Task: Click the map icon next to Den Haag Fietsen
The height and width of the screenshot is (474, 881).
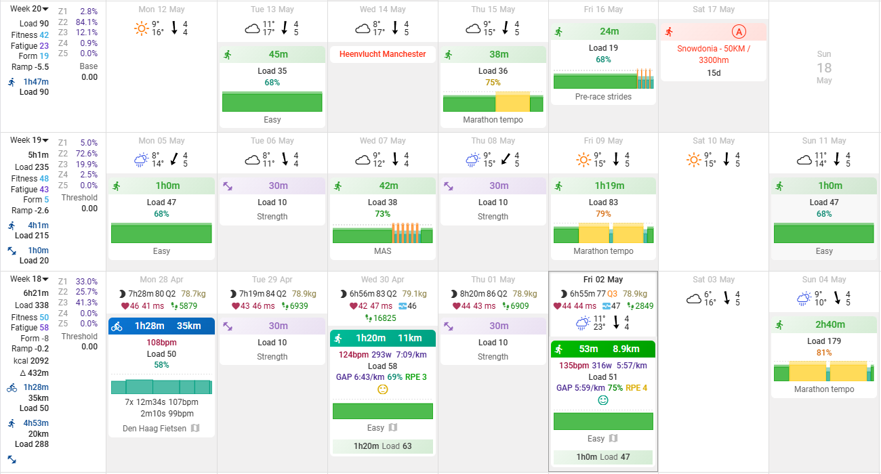Action: (x=195, y=428)
